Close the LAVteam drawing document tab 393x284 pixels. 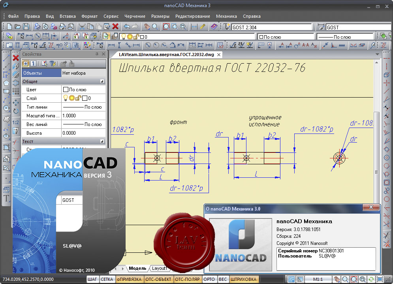219,55
